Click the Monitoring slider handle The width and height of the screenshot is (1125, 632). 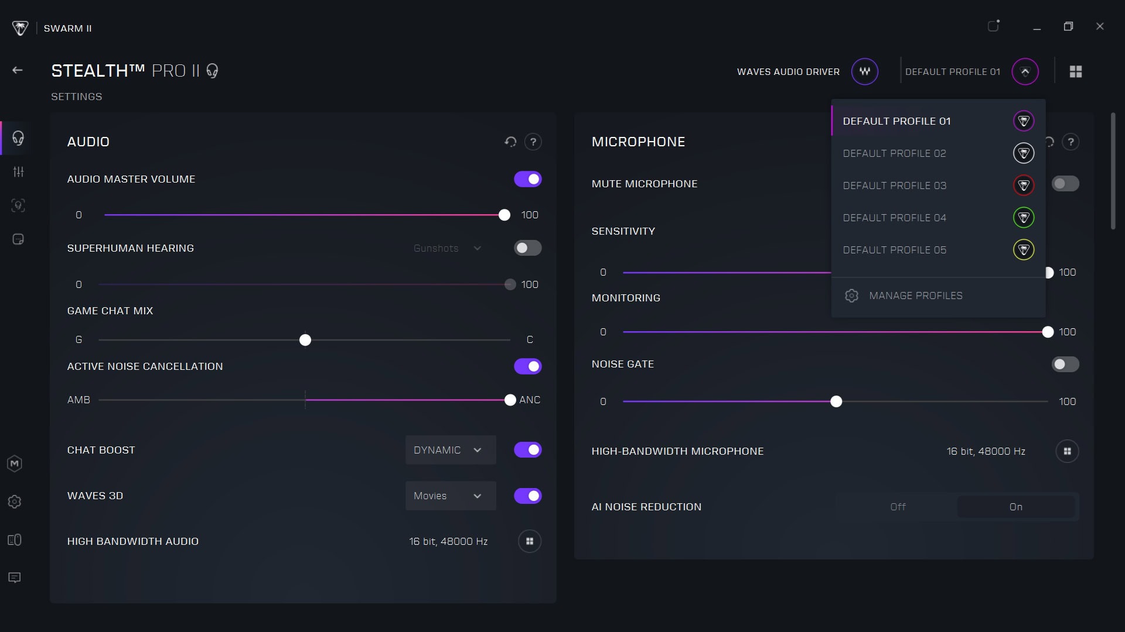[x=1048, y=332]
